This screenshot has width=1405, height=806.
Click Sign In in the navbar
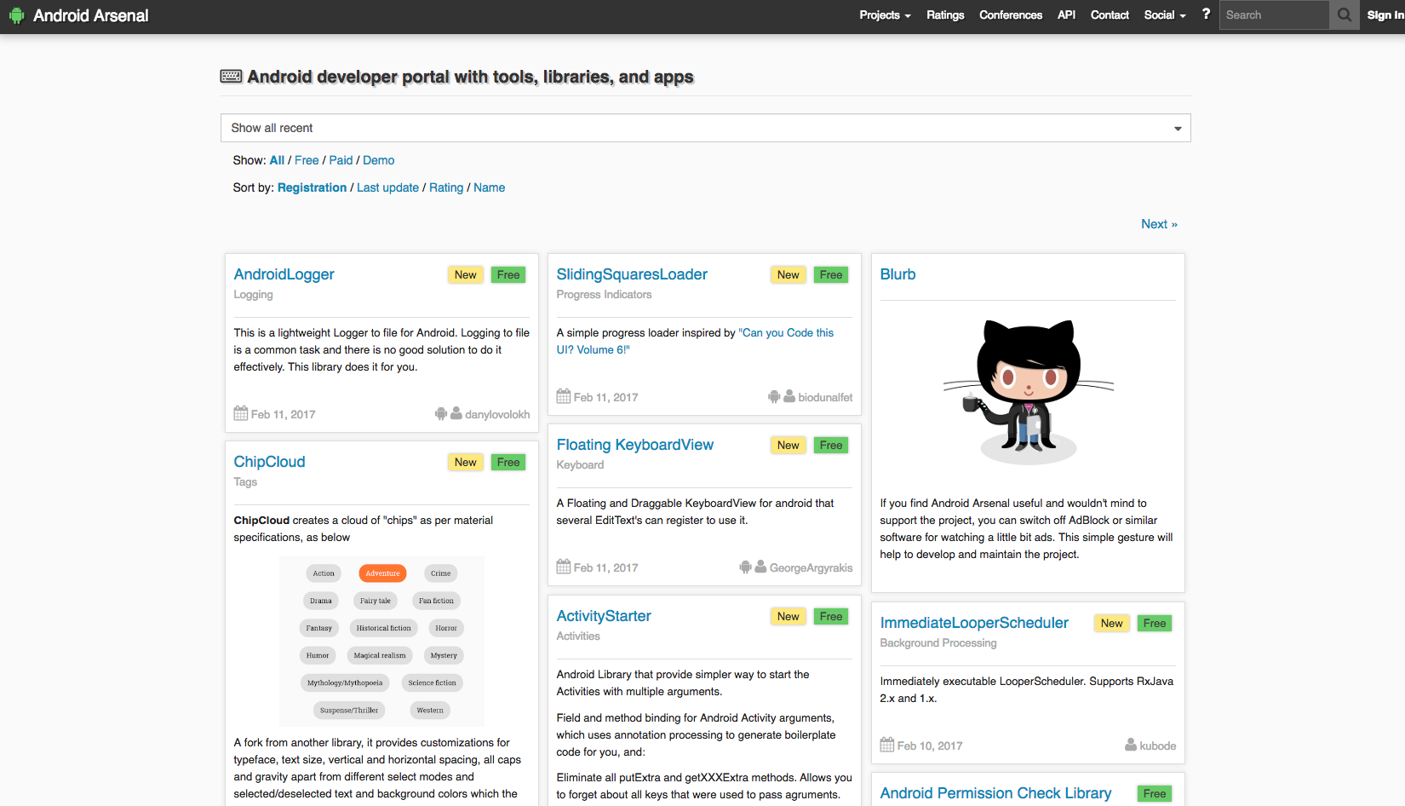[1385, 15]
